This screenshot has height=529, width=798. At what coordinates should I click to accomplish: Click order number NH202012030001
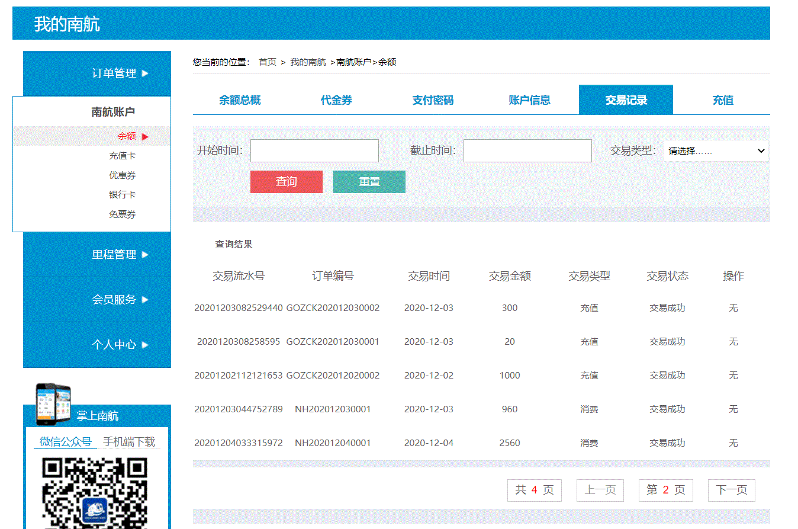[x=333, y=409]
